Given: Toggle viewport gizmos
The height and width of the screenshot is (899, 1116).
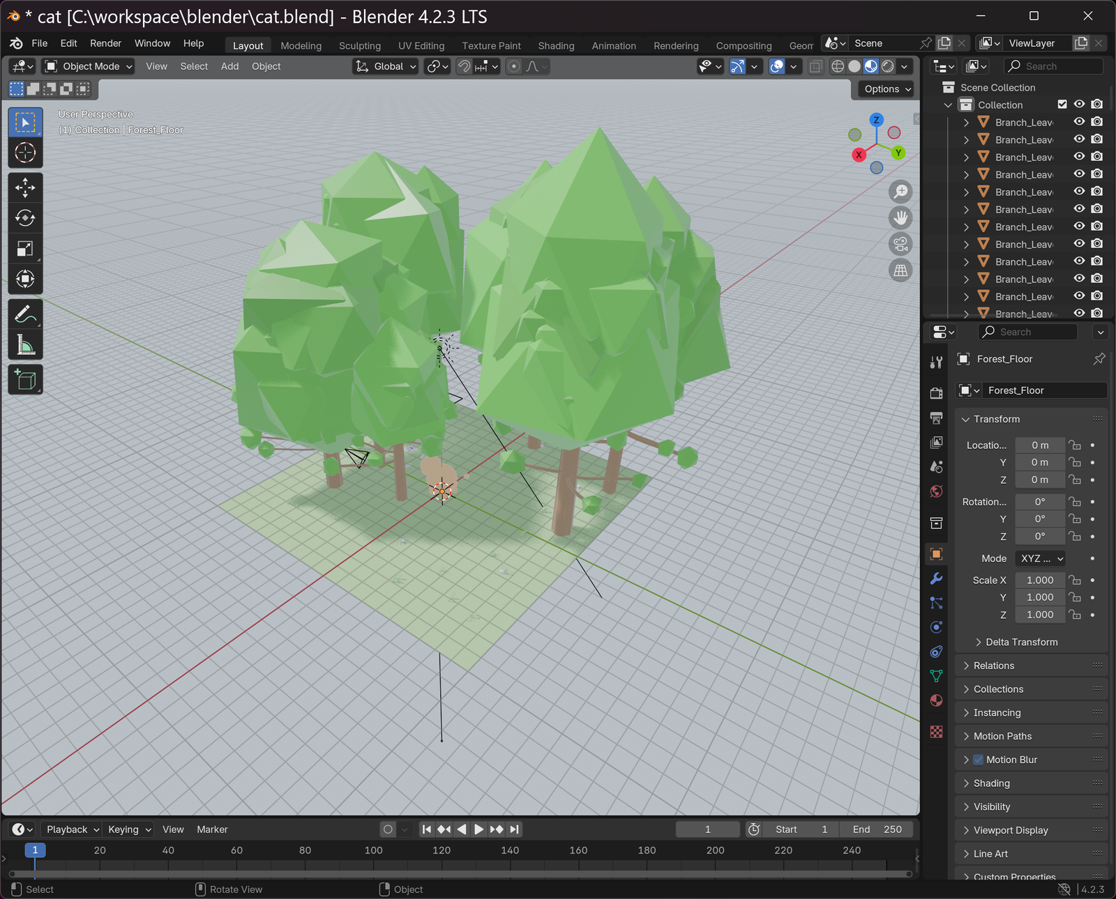Looking at the screenshot, I should click(738, 66).
